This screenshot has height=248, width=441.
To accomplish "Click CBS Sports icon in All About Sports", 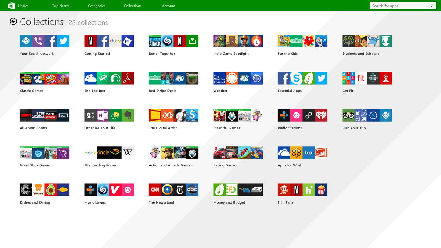I will coord(39,115).
